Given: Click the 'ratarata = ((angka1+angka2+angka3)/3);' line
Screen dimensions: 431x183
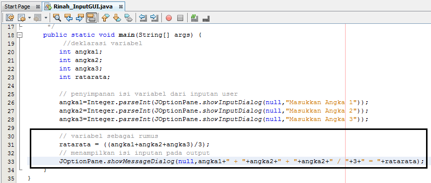Looking at the screenshot, I should point(135,144).
